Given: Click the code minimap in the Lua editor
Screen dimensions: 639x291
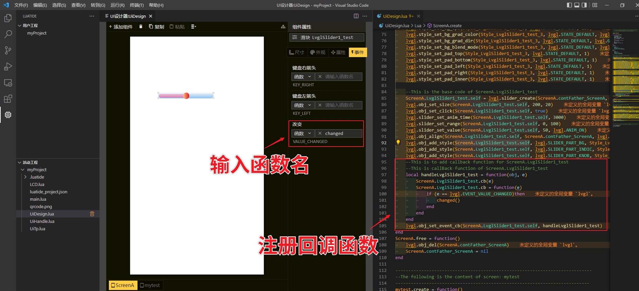Looking at the screenshot, I should tap(625, 79).
